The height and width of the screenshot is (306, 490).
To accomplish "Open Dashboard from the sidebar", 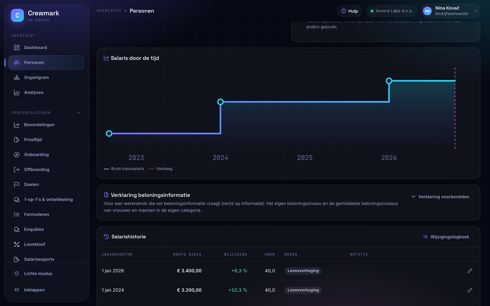I will coord(46,48).
